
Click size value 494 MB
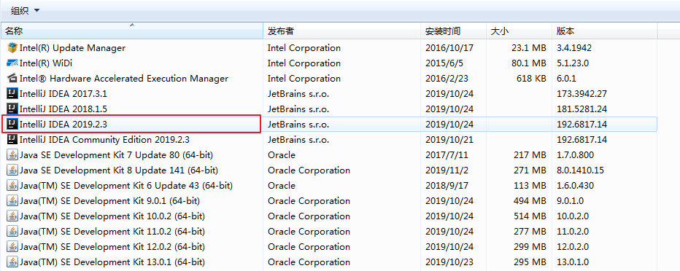(x=530, y=201)
